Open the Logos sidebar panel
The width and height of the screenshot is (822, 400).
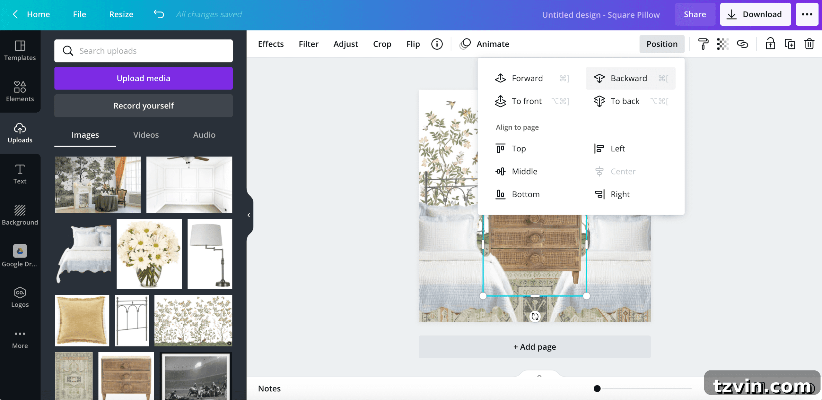20,297
